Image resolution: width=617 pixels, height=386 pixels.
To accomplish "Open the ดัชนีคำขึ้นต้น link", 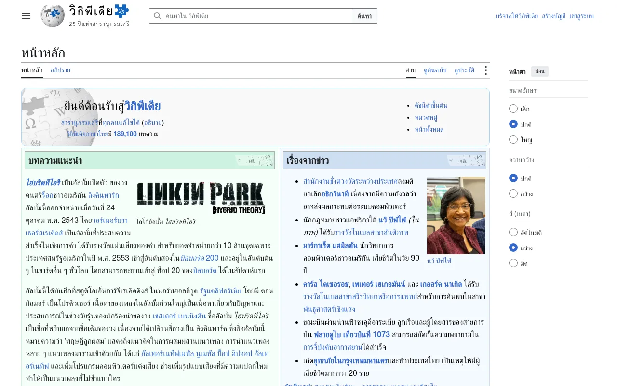I will point(431,105).
